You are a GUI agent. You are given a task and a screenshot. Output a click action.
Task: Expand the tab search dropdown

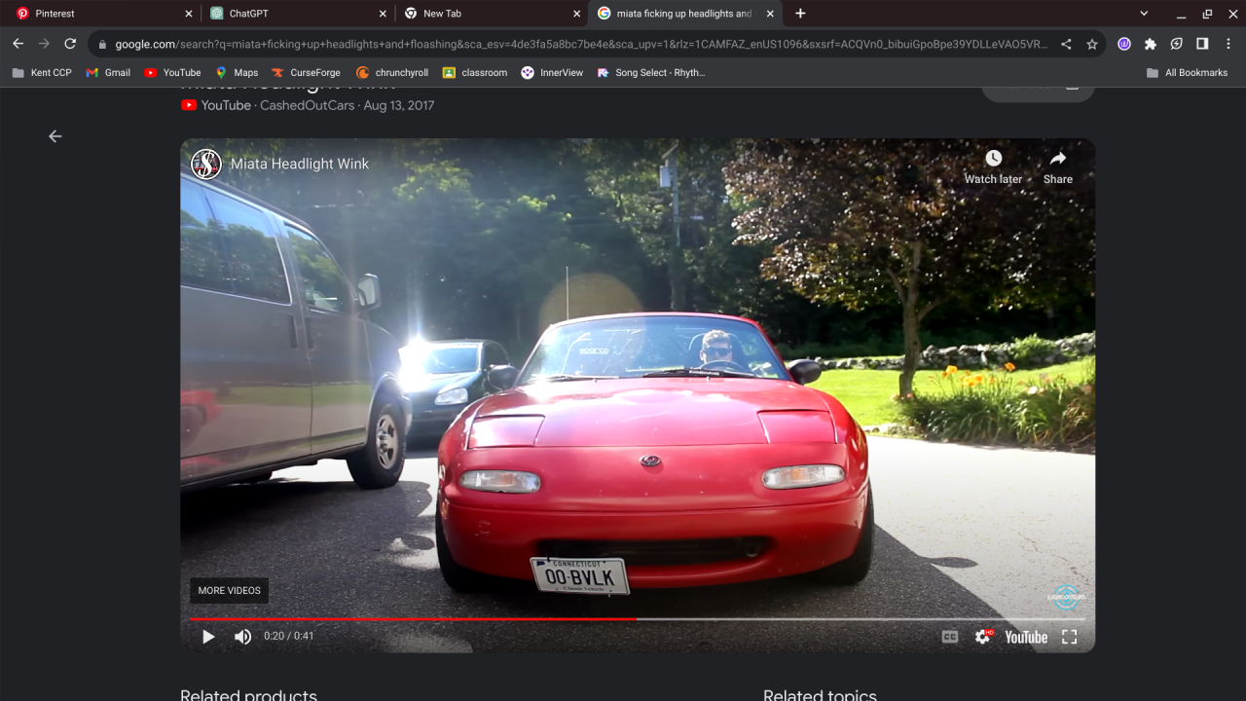point(1144,14)
